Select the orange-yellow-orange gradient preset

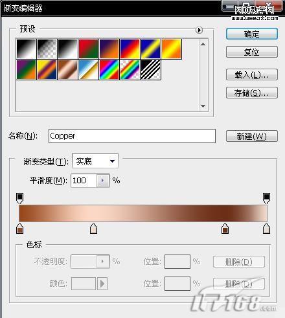pos(172,49)
